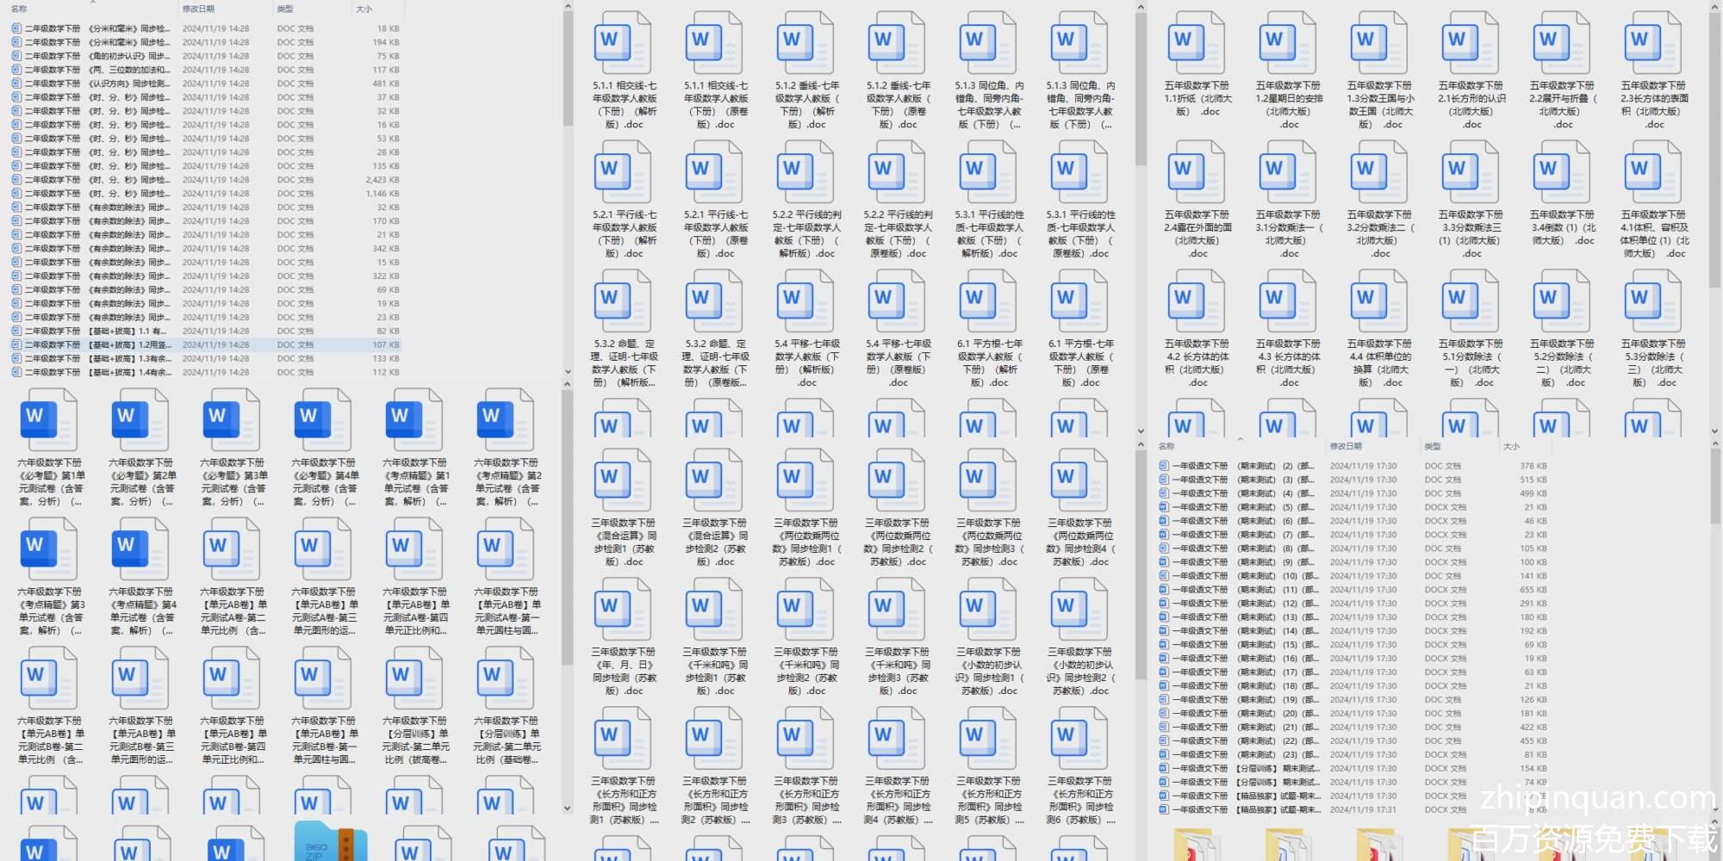Select the 360 ZIP archive icon
The height and width of the screenshot is (861, 1723).
pos(330,842)
